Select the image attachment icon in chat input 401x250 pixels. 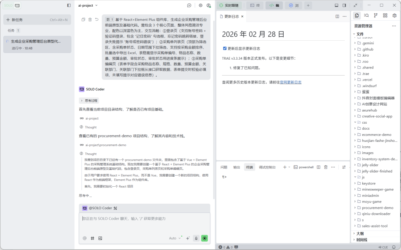pyautogui.click(x=100, y=238)
